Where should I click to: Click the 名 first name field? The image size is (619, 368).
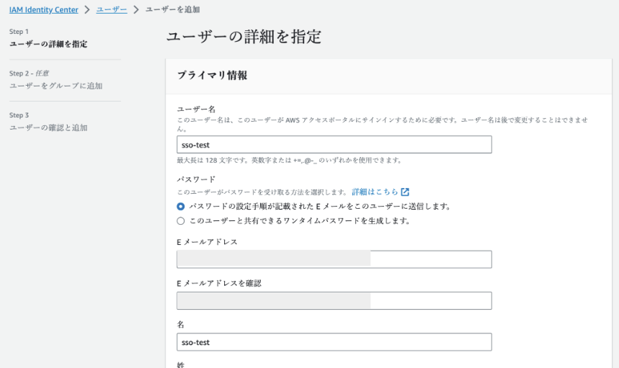tap(334, 342)
